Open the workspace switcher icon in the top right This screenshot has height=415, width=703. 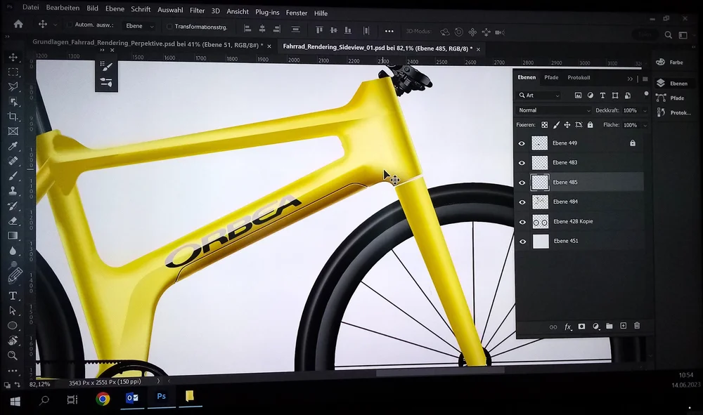point(683,35)
